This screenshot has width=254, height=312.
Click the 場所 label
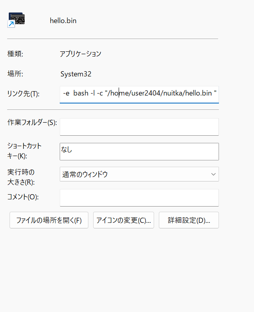tap(15, 74)
